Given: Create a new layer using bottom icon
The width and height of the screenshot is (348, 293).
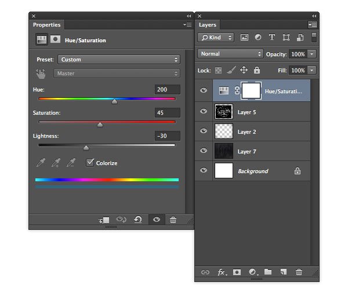Looking at the screenshot, I should click(x=284, y=272).
